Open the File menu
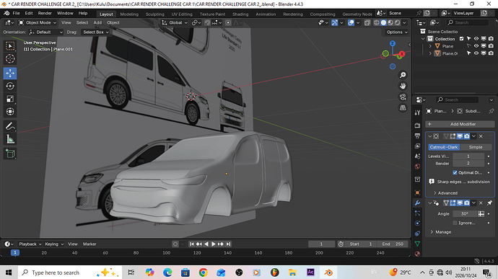Image resolution: width=498 pixels, height=279 pixels. [x=16, y=13]
